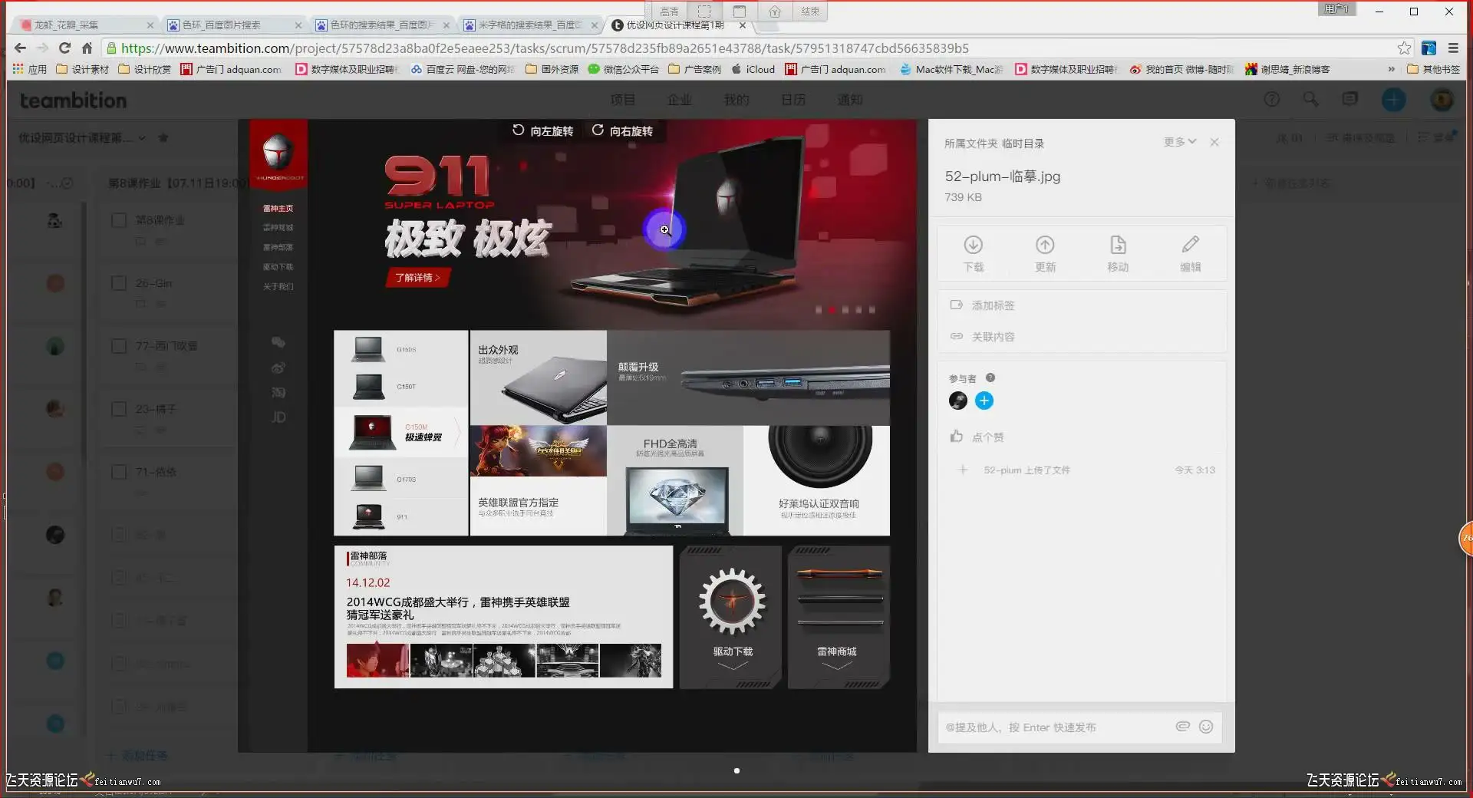Click the 临时目录 folder link
The height and width of the screenshot is (798, 1473).
point(1023,143)
